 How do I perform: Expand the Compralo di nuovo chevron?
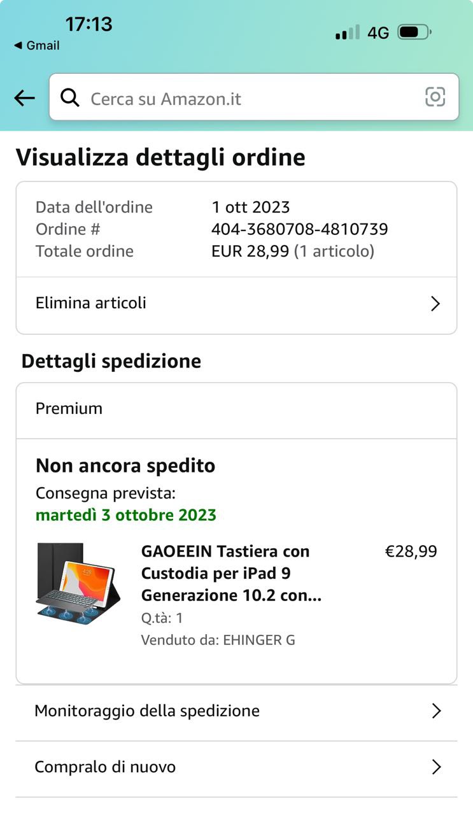(436, 767)
